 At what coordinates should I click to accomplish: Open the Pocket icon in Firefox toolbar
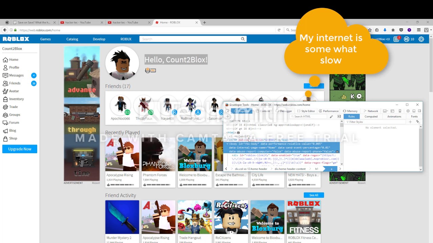(401, 30)
